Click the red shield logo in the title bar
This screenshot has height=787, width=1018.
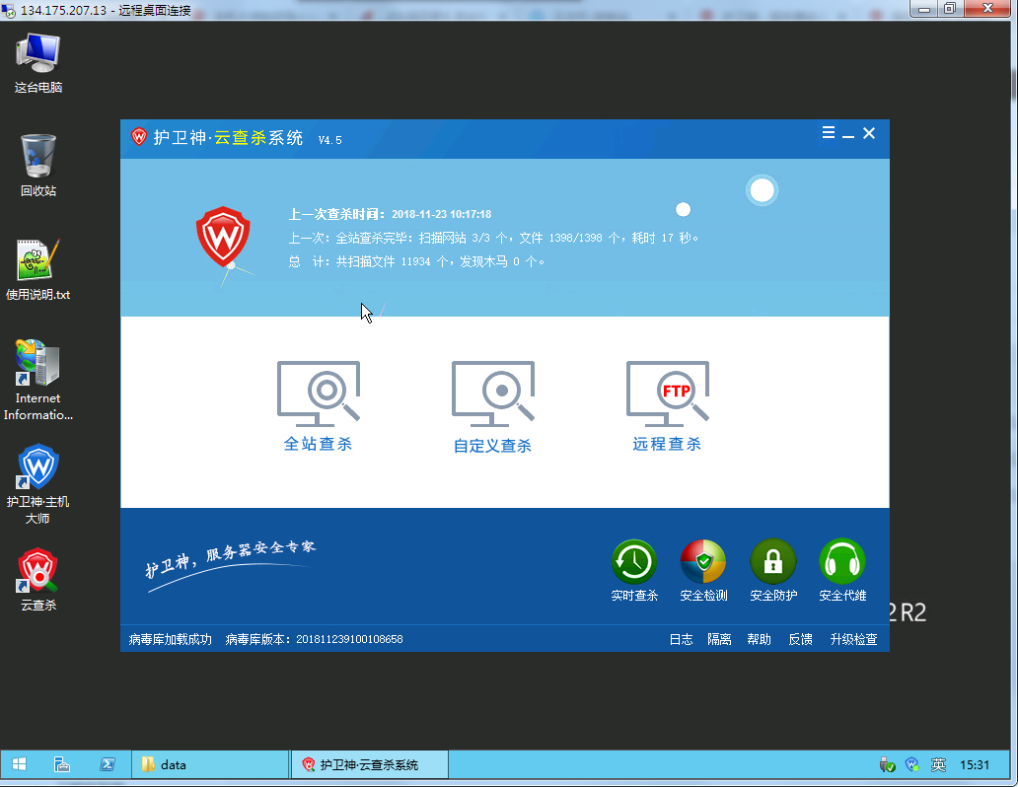(x=139, y=136)
